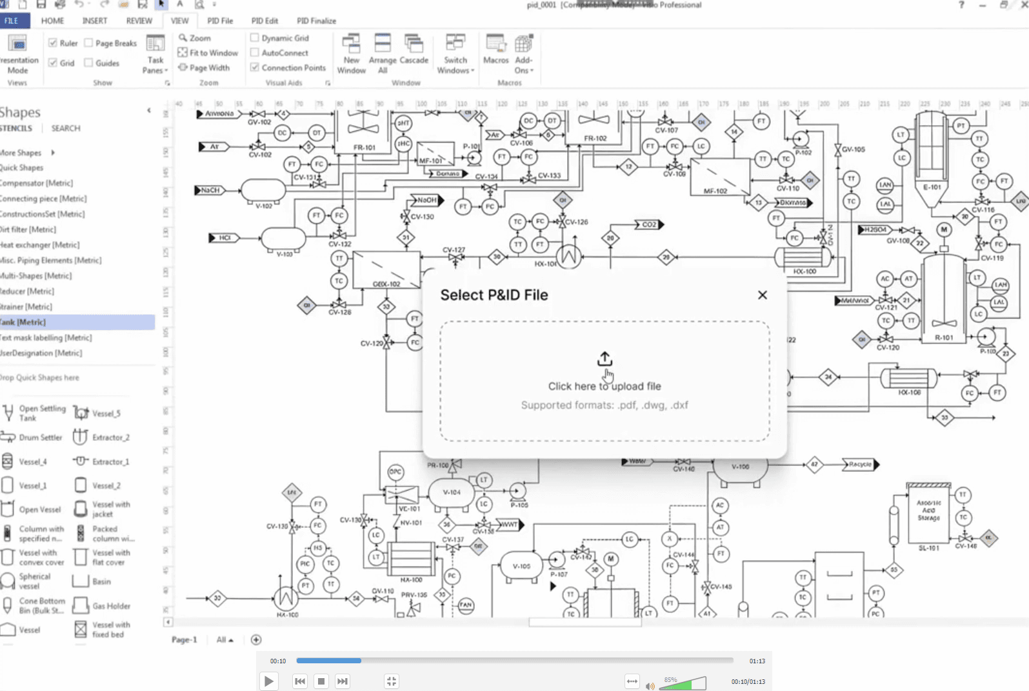
Task: Close the Select P&ID File dialog
Action: click(x=763, y=295)
